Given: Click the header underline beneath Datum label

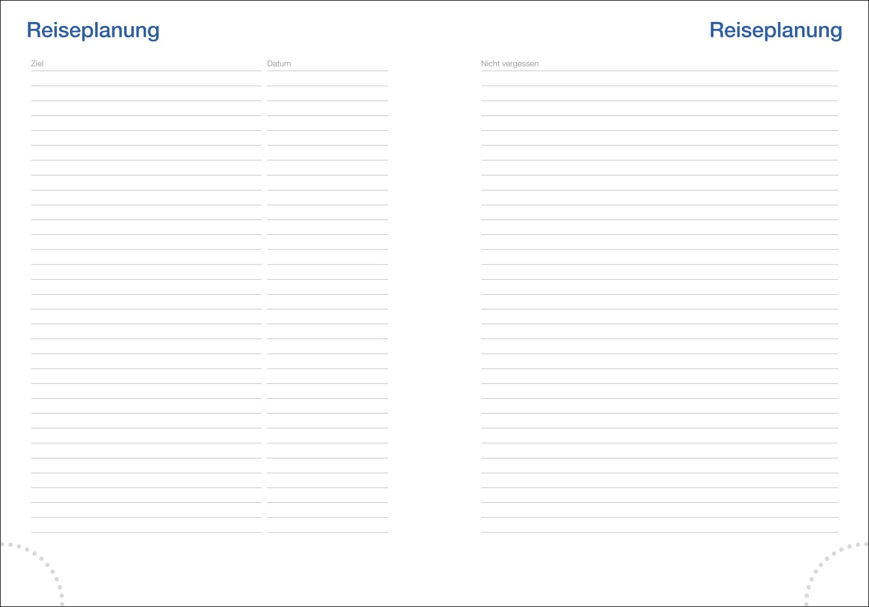Looking at the screenshot, I should (327, 71).
